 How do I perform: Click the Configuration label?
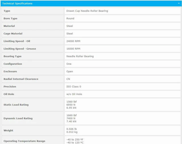[x=13, y=64]
